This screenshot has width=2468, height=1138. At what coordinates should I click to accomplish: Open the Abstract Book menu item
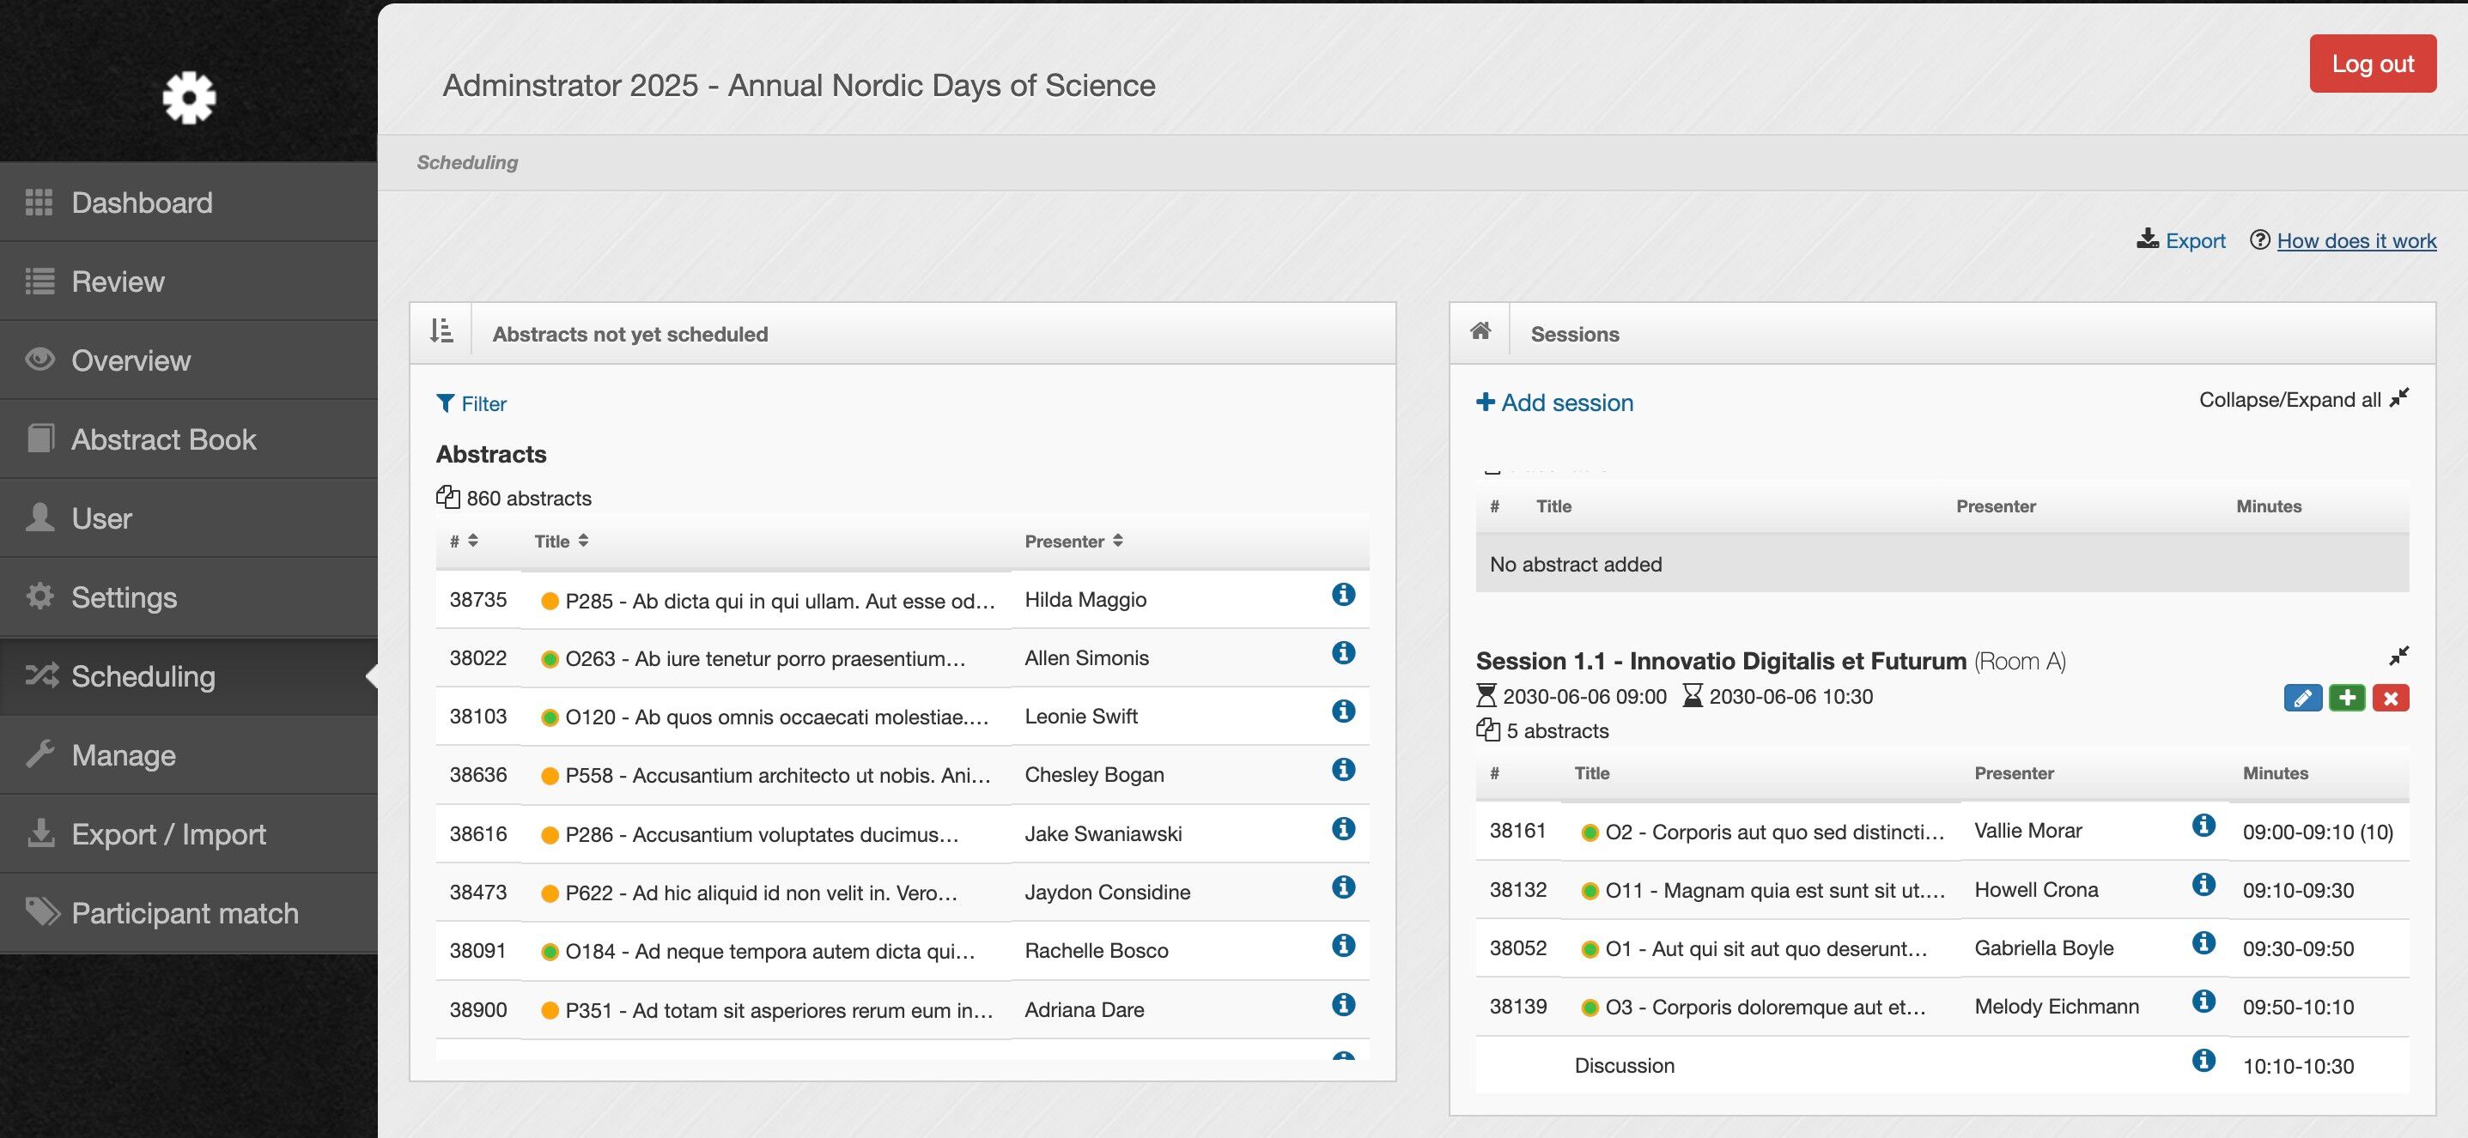click(x=164, y=439)
